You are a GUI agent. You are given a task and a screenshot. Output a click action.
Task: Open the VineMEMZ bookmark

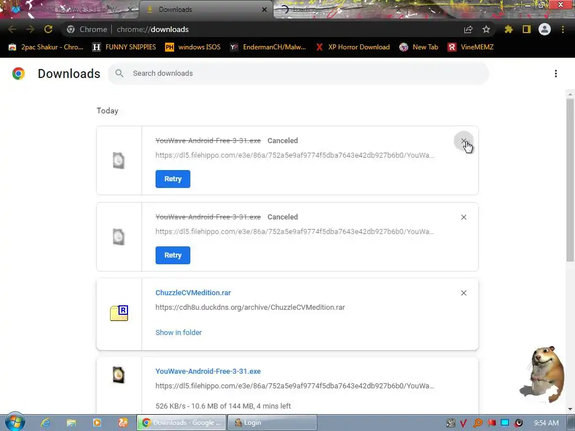(x=471, y=47)
